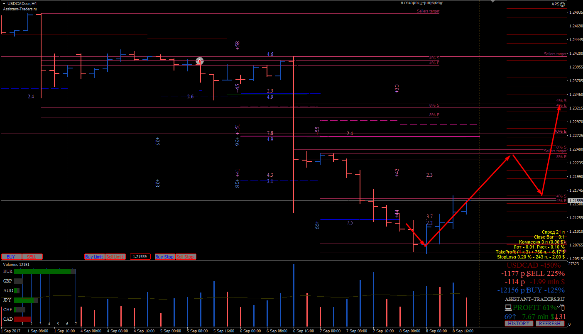Click the chart shift triangle marker at top

pyautogui.click(x=492, y=2)
